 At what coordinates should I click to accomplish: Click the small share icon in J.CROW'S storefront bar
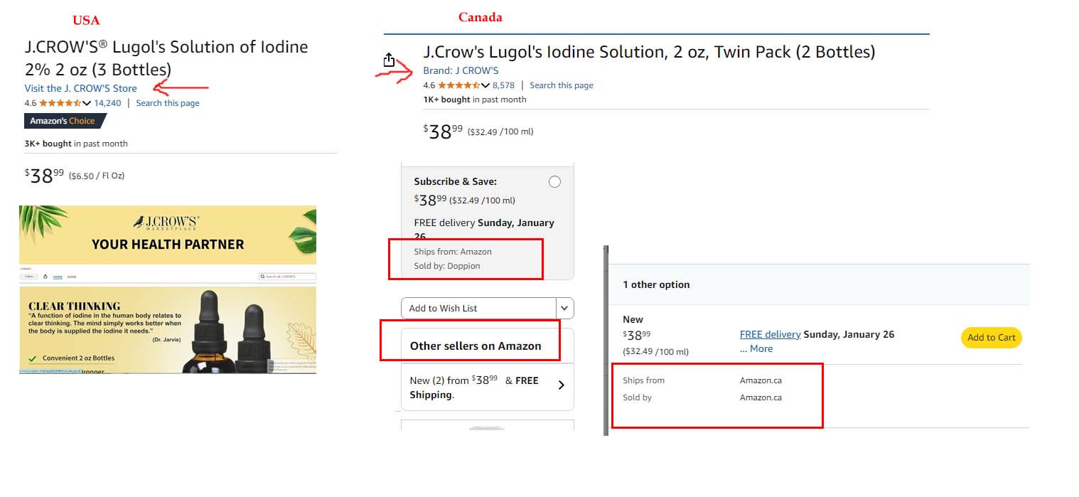(x=45, y=276)
